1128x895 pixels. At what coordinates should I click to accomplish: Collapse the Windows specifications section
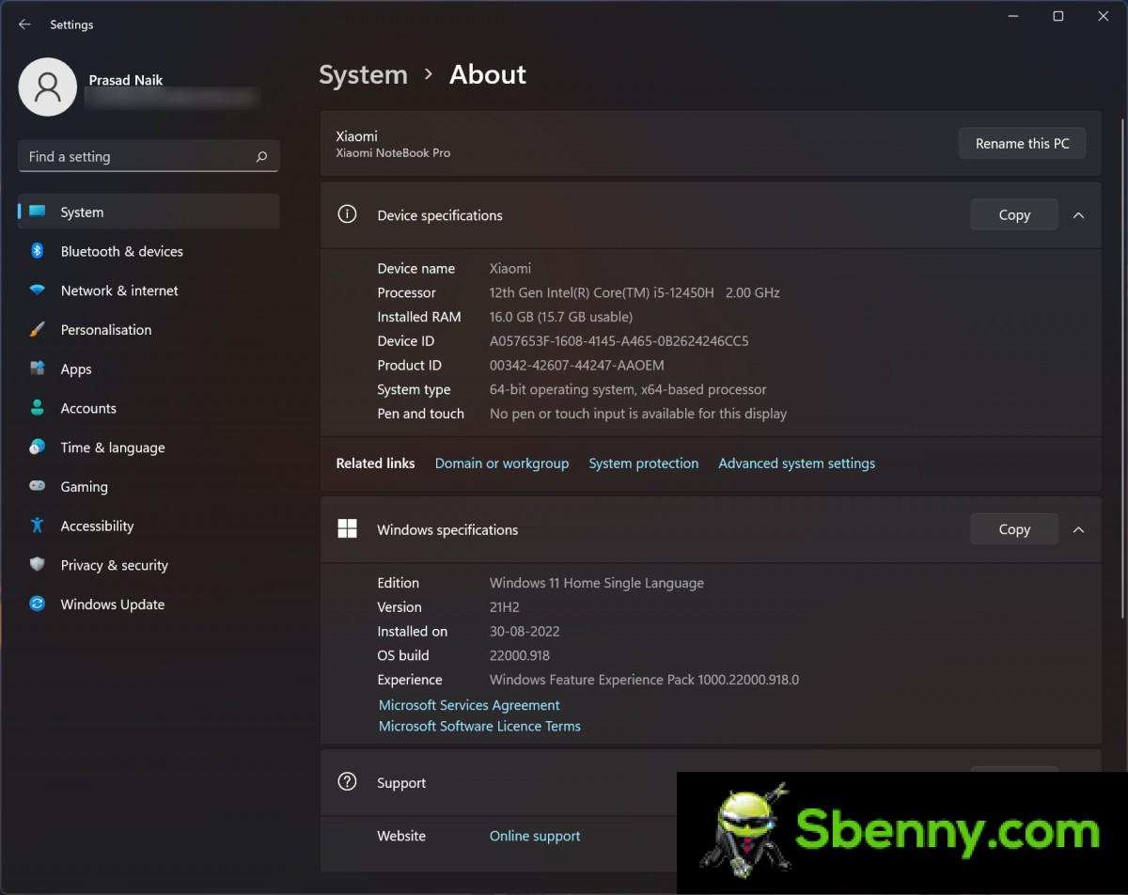coord(1078,529)
